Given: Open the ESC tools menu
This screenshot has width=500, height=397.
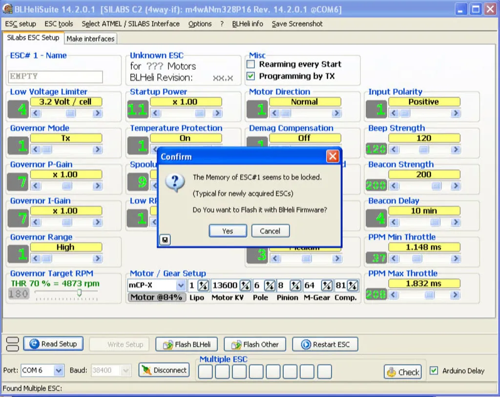Looking at the screenshot, I should (59, 23).
